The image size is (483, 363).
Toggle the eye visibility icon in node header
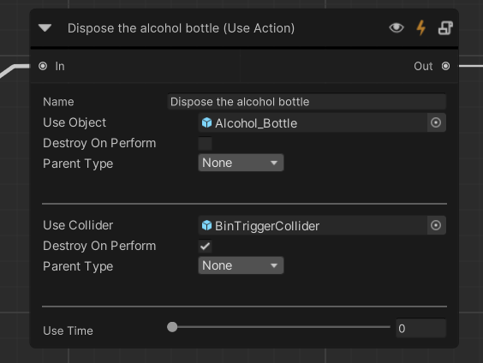pyautogui.click(x=397, y=27)
